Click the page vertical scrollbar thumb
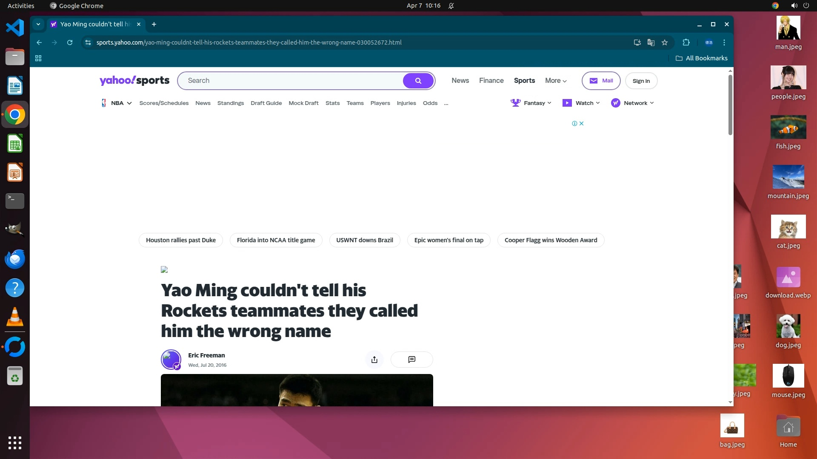Screen dimensions: 817x459 coord(730,105)
